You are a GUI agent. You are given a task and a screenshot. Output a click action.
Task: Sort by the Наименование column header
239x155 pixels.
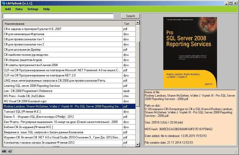point(63,24)
